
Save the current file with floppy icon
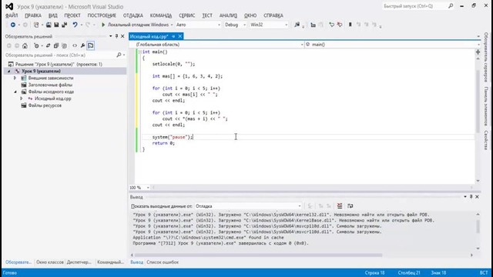56,25
